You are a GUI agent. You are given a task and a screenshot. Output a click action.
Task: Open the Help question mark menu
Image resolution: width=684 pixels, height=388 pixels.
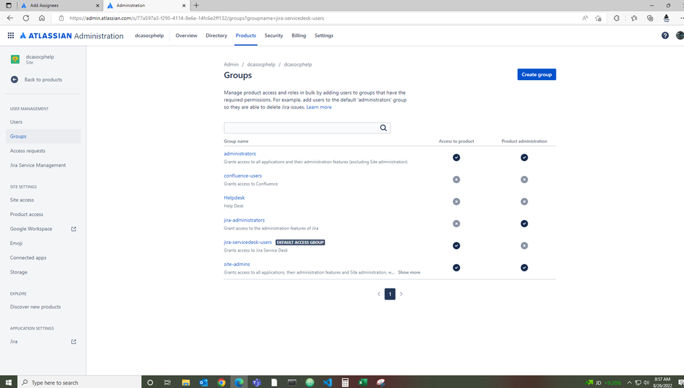pos(665,36)
